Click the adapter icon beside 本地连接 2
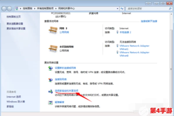 click(x=117, y=32)
